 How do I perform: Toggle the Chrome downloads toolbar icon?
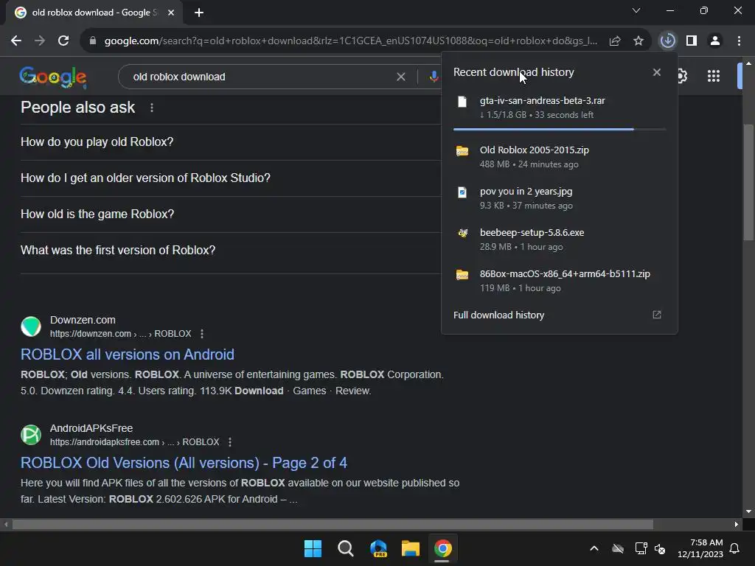tap(668, 41)
